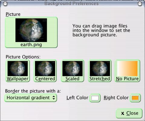
Task: Click the earth.png picture chooser
Action: click(31, 32)
